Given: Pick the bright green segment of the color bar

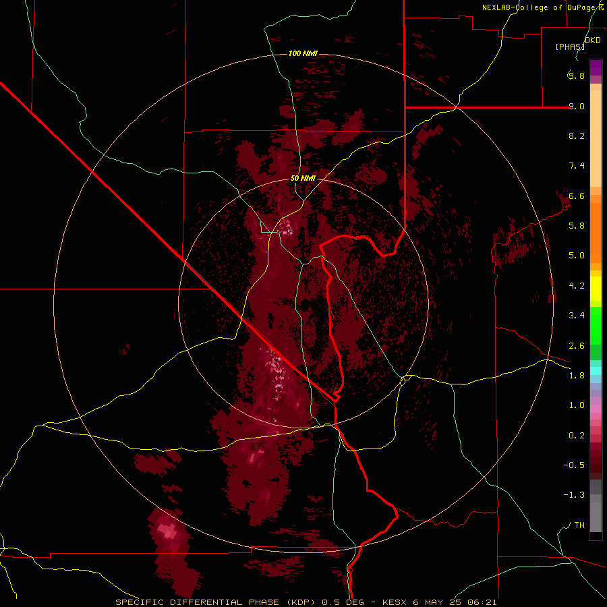Looking at the screenshot, I should pyautogui.click(x=596, y=325).
